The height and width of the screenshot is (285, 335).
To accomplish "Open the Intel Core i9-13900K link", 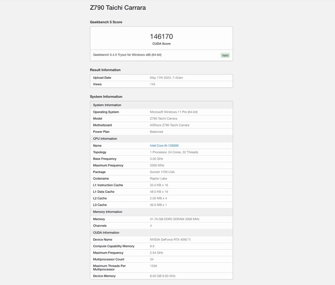I will 164,145.
